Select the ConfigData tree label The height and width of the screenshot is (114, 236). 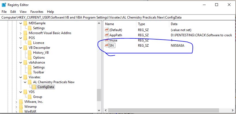[x=46, y=87]
